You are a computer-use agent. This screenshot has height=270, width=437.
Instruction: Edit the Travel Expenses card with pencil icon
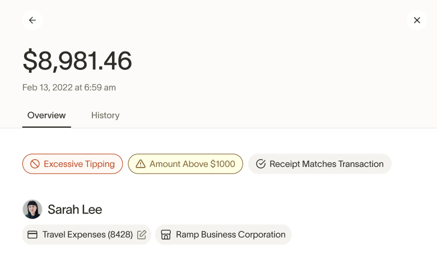[x=142, y=235]
